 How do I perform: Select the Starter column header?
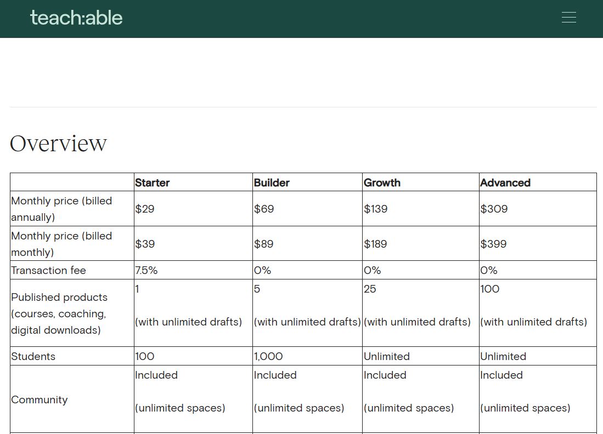pos(152,182)
